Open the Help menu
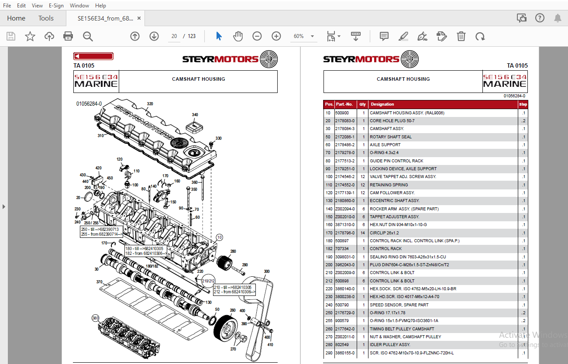Viewport: 568px width, 364px height. coord(100,5)
